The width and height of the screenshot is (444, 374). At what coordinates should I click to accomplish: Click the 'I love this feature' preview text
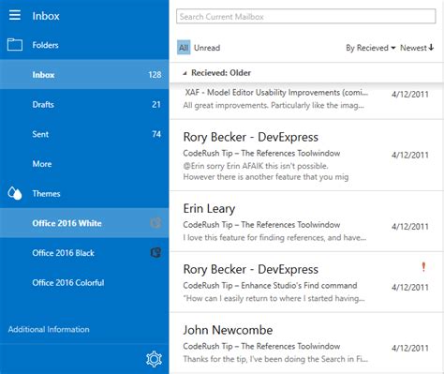point(274,238)
